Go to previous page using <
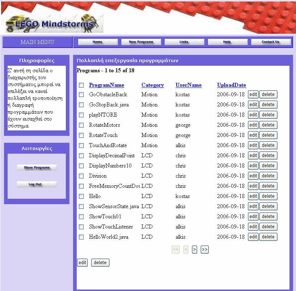This screenshot has height=291, width=296. coord(186,250)
